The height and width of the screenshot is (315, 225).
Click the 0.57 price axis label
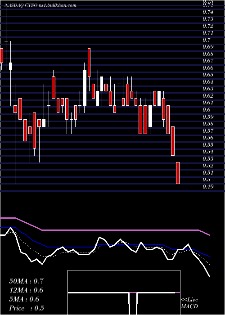pyautogui.click(x=208, y=131)
